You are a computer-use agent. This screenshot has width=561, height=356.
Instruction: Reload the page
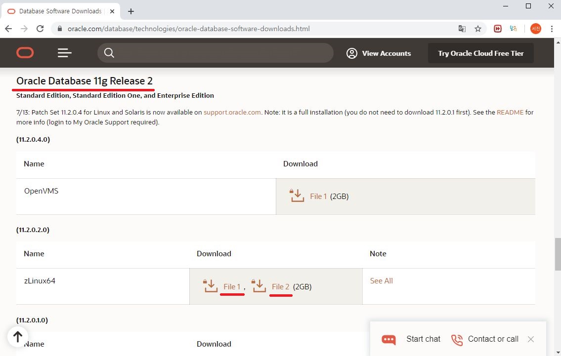click(x=40, y=29)
